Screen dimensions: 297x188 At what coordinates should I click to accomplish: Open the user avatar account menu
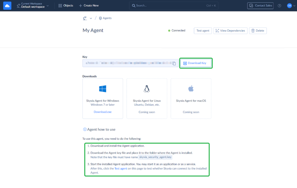289,6
